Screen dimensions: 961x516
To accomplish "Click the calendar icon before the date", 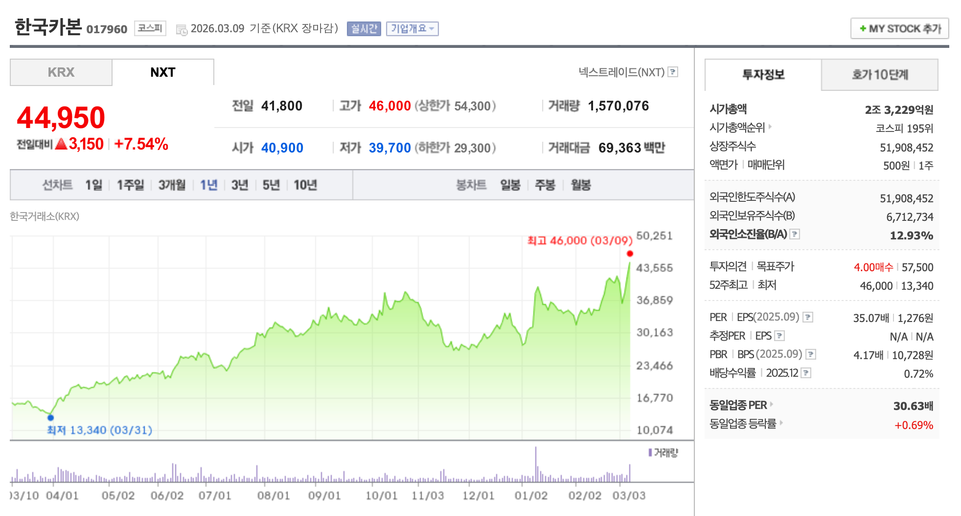I will pyautogui.click(x=182, y=29).
